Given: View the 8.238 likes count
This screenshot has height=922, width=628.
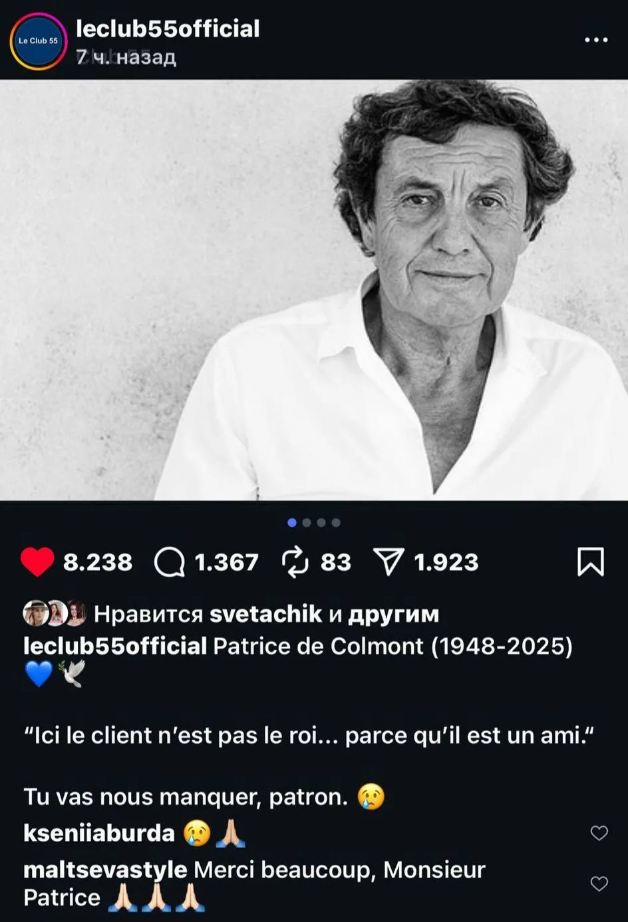Looking at the screenshot, I should (x=98, y=563).
